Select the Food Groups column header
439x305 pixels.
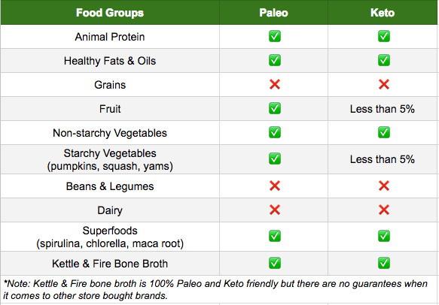pyautogui.click(x=110, y=13)
